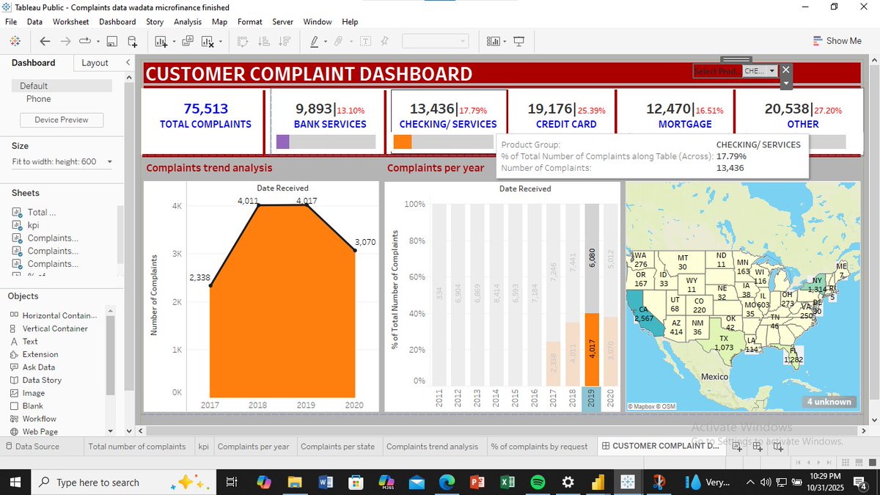Viewport: 880px width, 495px height.
Task: Select the Highlight pencil icon
Action: click(x=314, y=41)
